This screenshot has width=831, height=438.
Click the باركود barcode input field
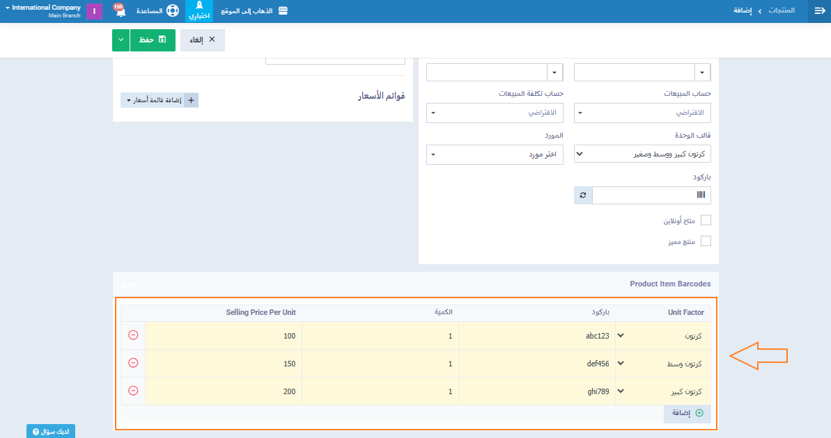pos(641,195)
